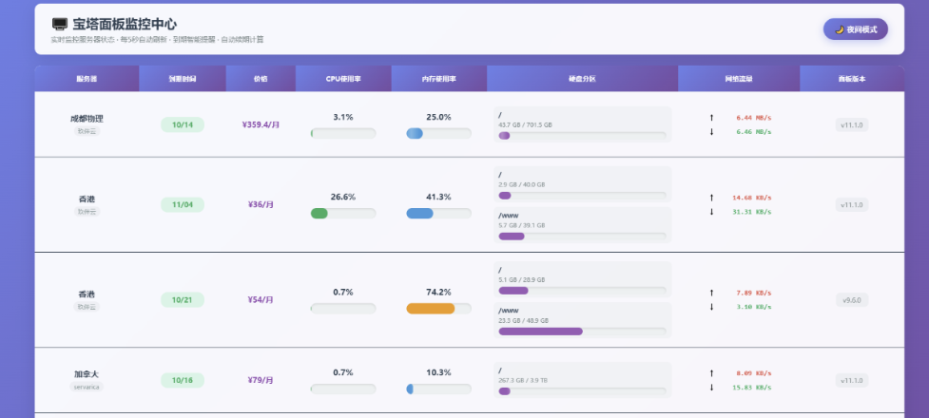Image resolution: width=929 pixels, height=418 pixels.
Task: Click the upload arrow beside 14.68 KB/s
Action: [711, 198]
